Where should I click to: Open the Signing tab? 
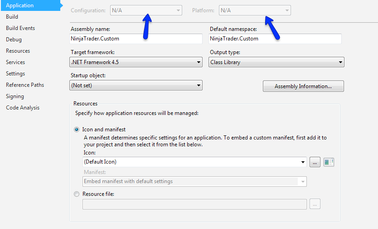[x=15, y=96]
